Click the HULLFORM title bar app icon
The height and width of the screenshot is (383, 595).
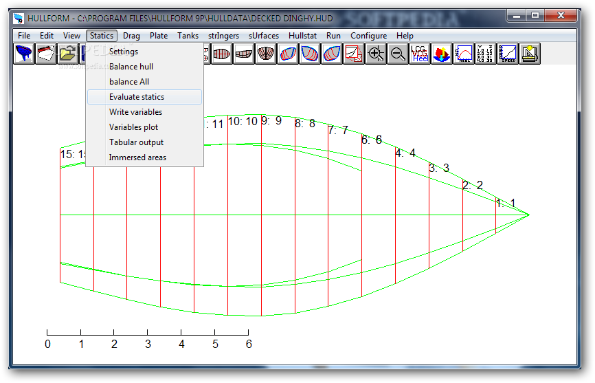pyautogui.click(x=19, y=18)
